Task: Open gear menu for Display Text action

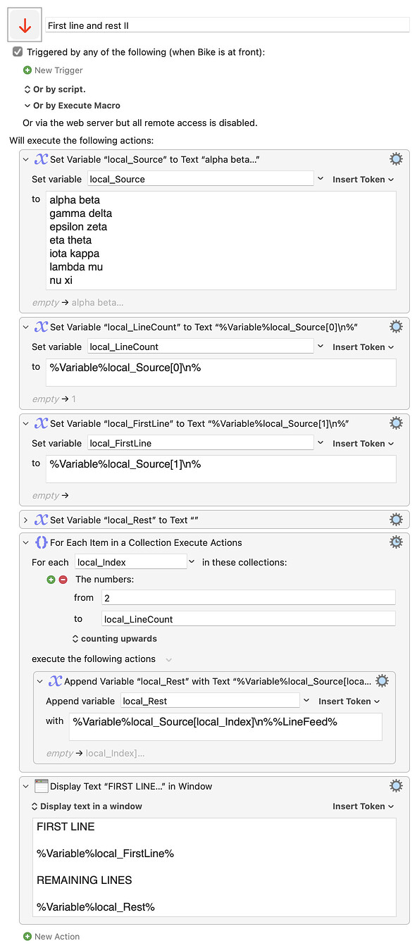Action: tap(396, 786)
